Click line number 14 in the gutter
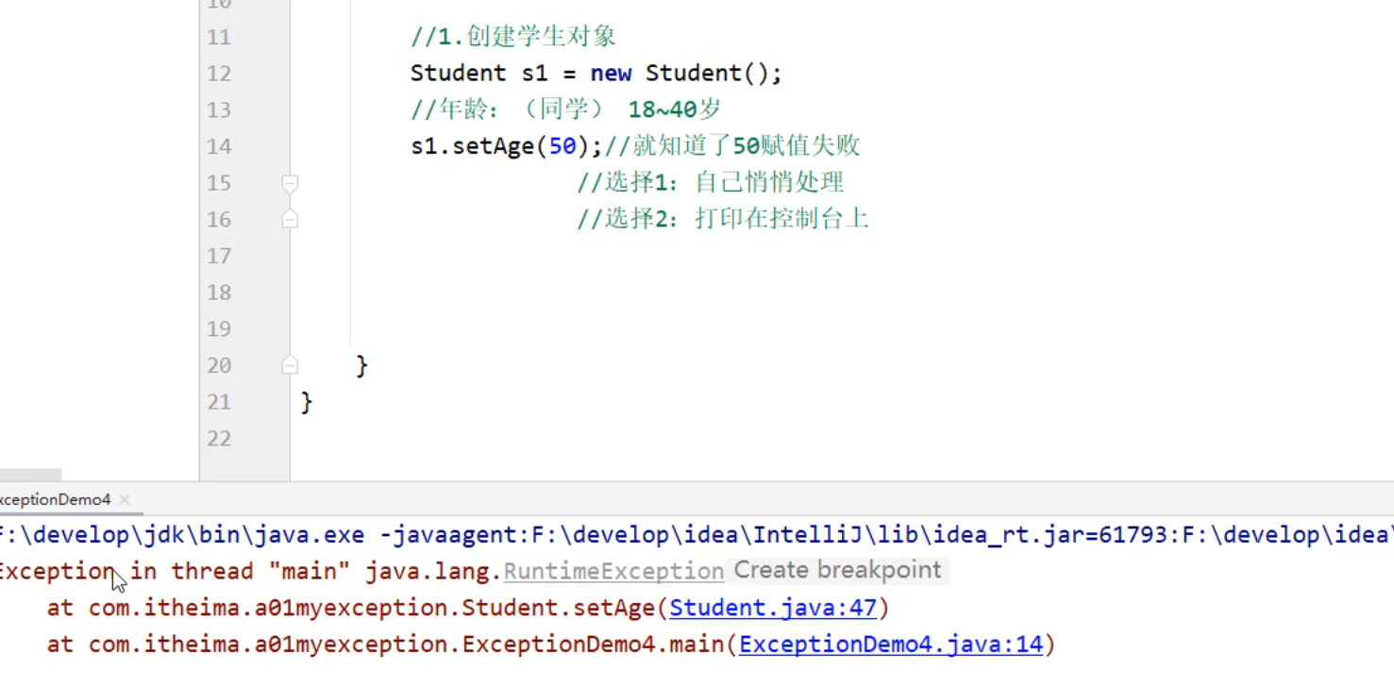The image size is (1394, 686). (x=219, y=146)
